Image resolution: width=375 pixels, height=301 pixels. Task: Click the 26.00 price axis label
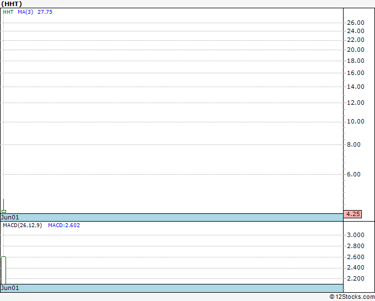[356, 23]
